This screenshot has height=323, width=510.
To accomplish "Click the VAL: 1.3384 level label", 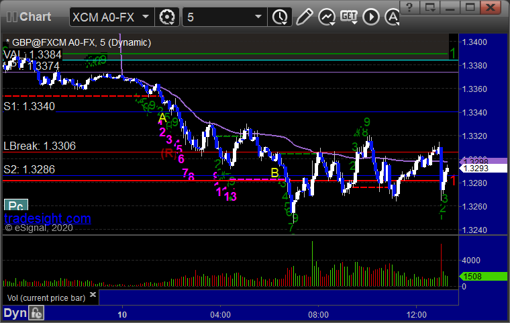I will click(x=32, y=54).
